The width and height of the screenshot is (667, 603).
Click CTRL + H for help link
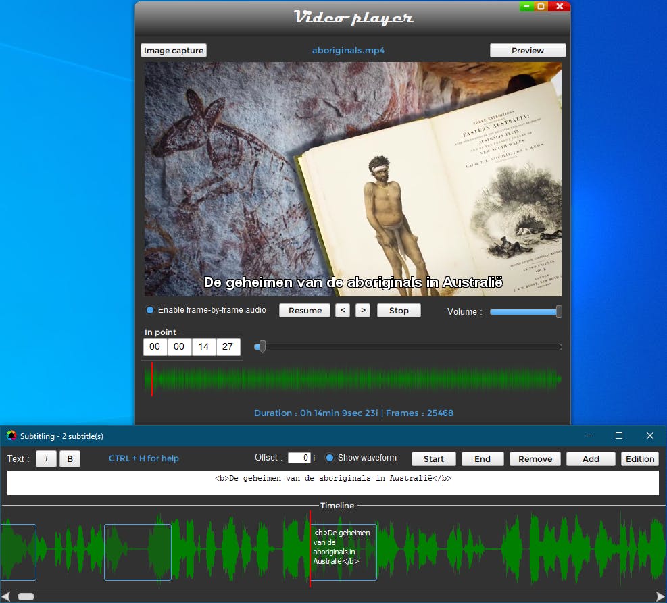(144, 458)
